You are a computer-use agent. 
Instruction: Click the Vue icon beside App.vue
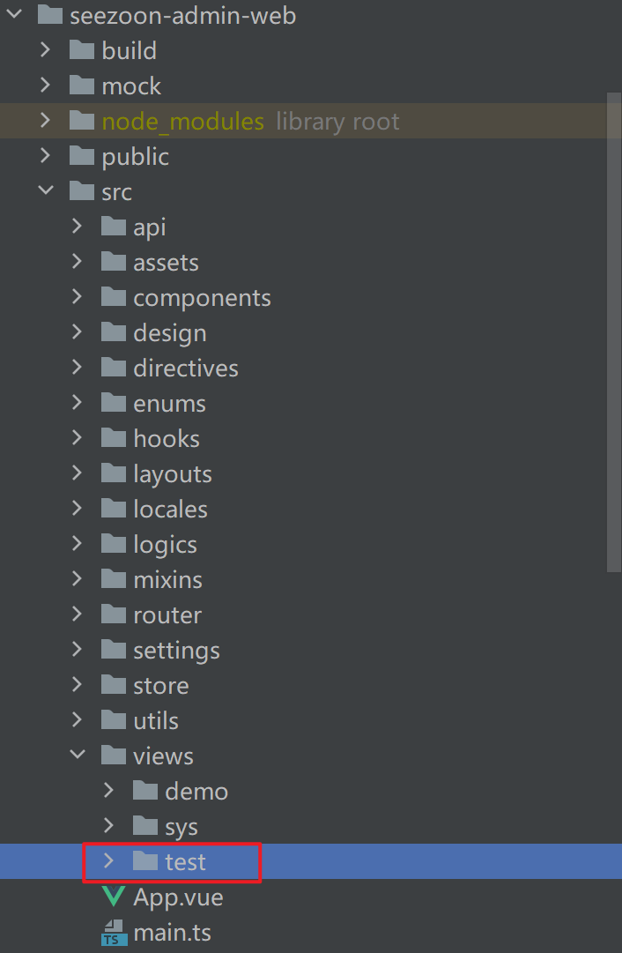[x=114, y=897]
